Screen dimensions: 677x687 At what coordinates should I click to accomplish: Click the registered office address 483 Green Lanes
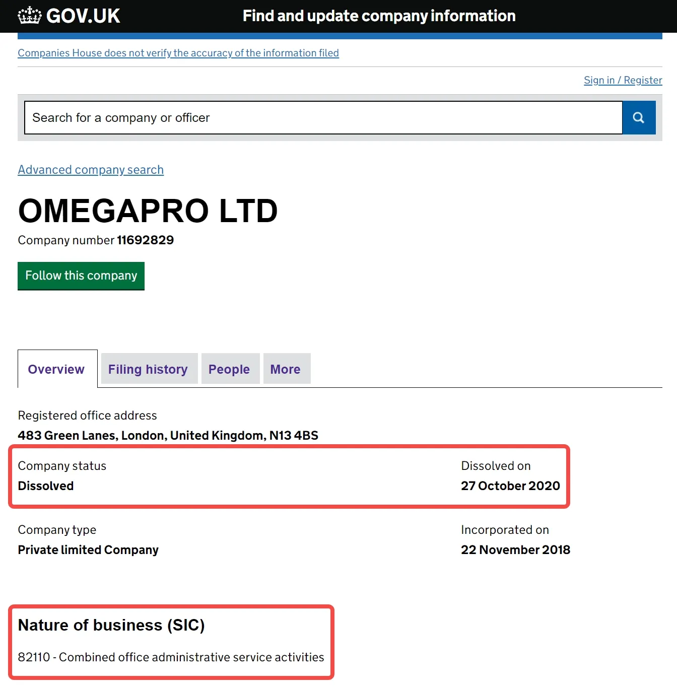[168, 435]
